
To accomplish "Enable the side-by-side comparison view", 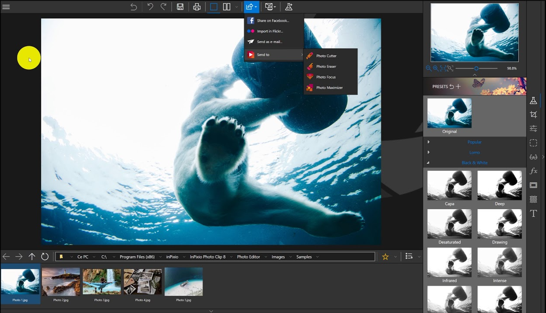I will (x=226, y=7).
